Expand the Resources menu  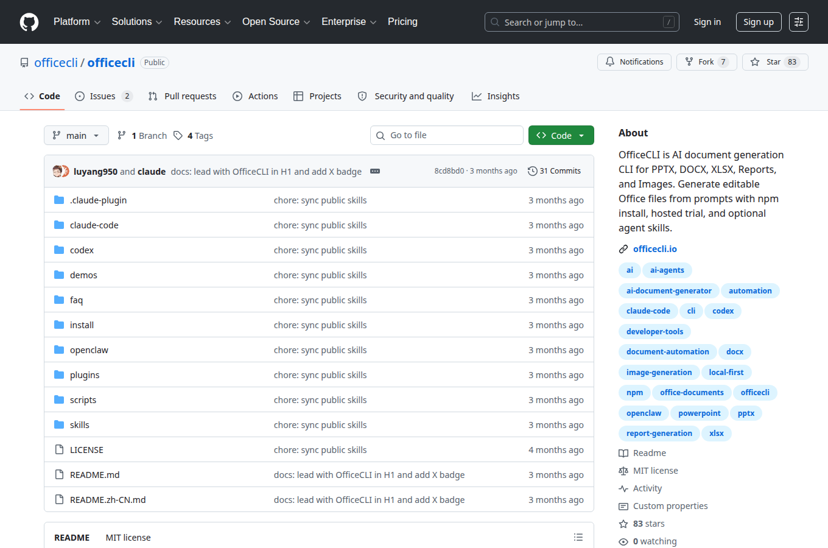(202, 22)
